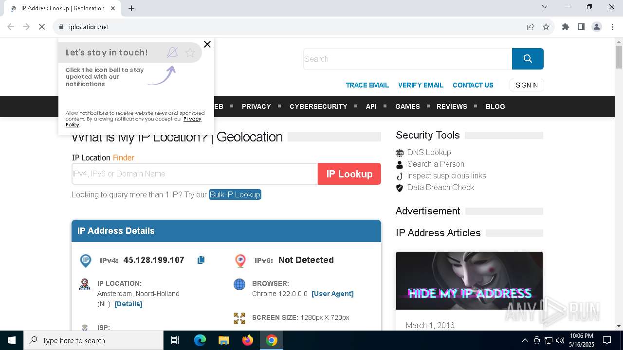The height and width of the screenshot is (350, 623).
Task: Open File Explorer from taskbar
Action: point(224,340)
